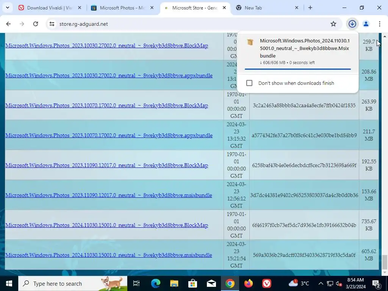Screen dimensions: 388x291
Task: Click the 735.67 KB size cell
Action: [x=369, y=225]
